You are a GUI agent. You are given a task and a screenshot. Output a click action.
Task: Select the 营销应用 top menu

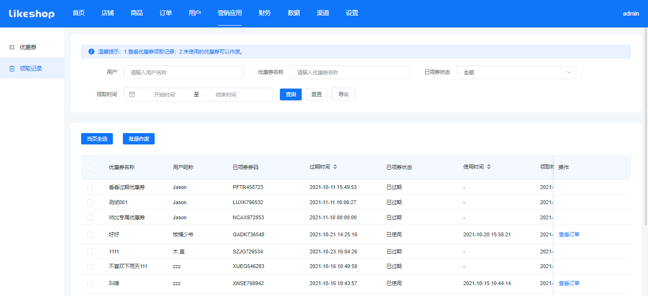tap(230, 13)
